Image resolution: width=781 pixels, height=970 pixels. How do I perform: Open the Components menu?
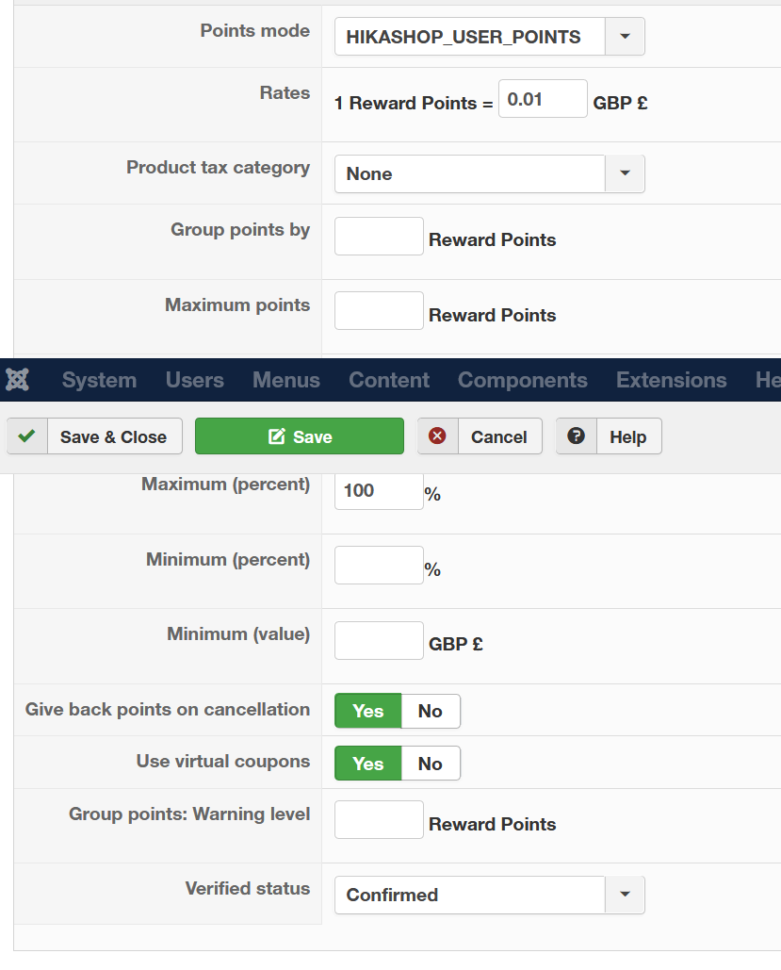pos(522,380)
